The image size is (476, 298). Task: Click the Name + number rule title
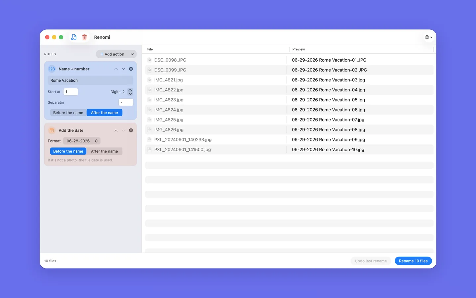click(x=74, y=69)
